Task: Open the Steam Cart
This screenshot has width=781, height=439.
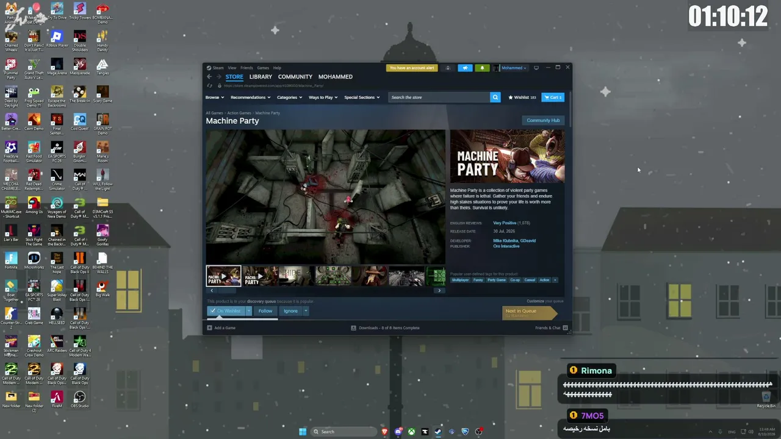Action: click(553, 98)
